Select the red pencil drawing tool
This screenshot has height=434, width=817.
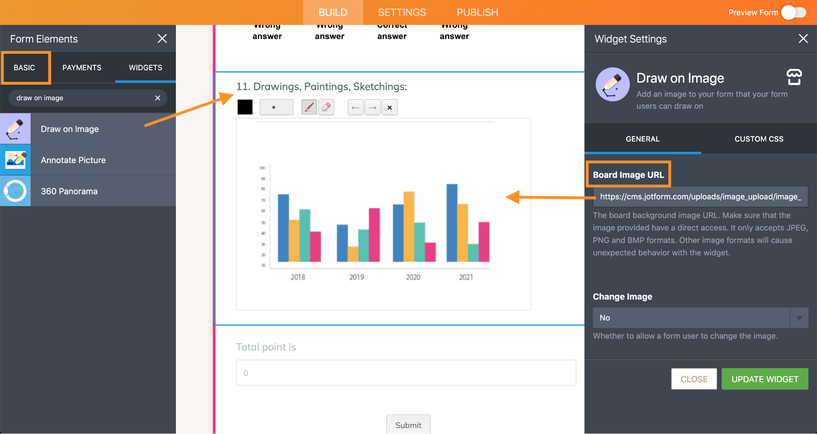click(x=309, y=107)
